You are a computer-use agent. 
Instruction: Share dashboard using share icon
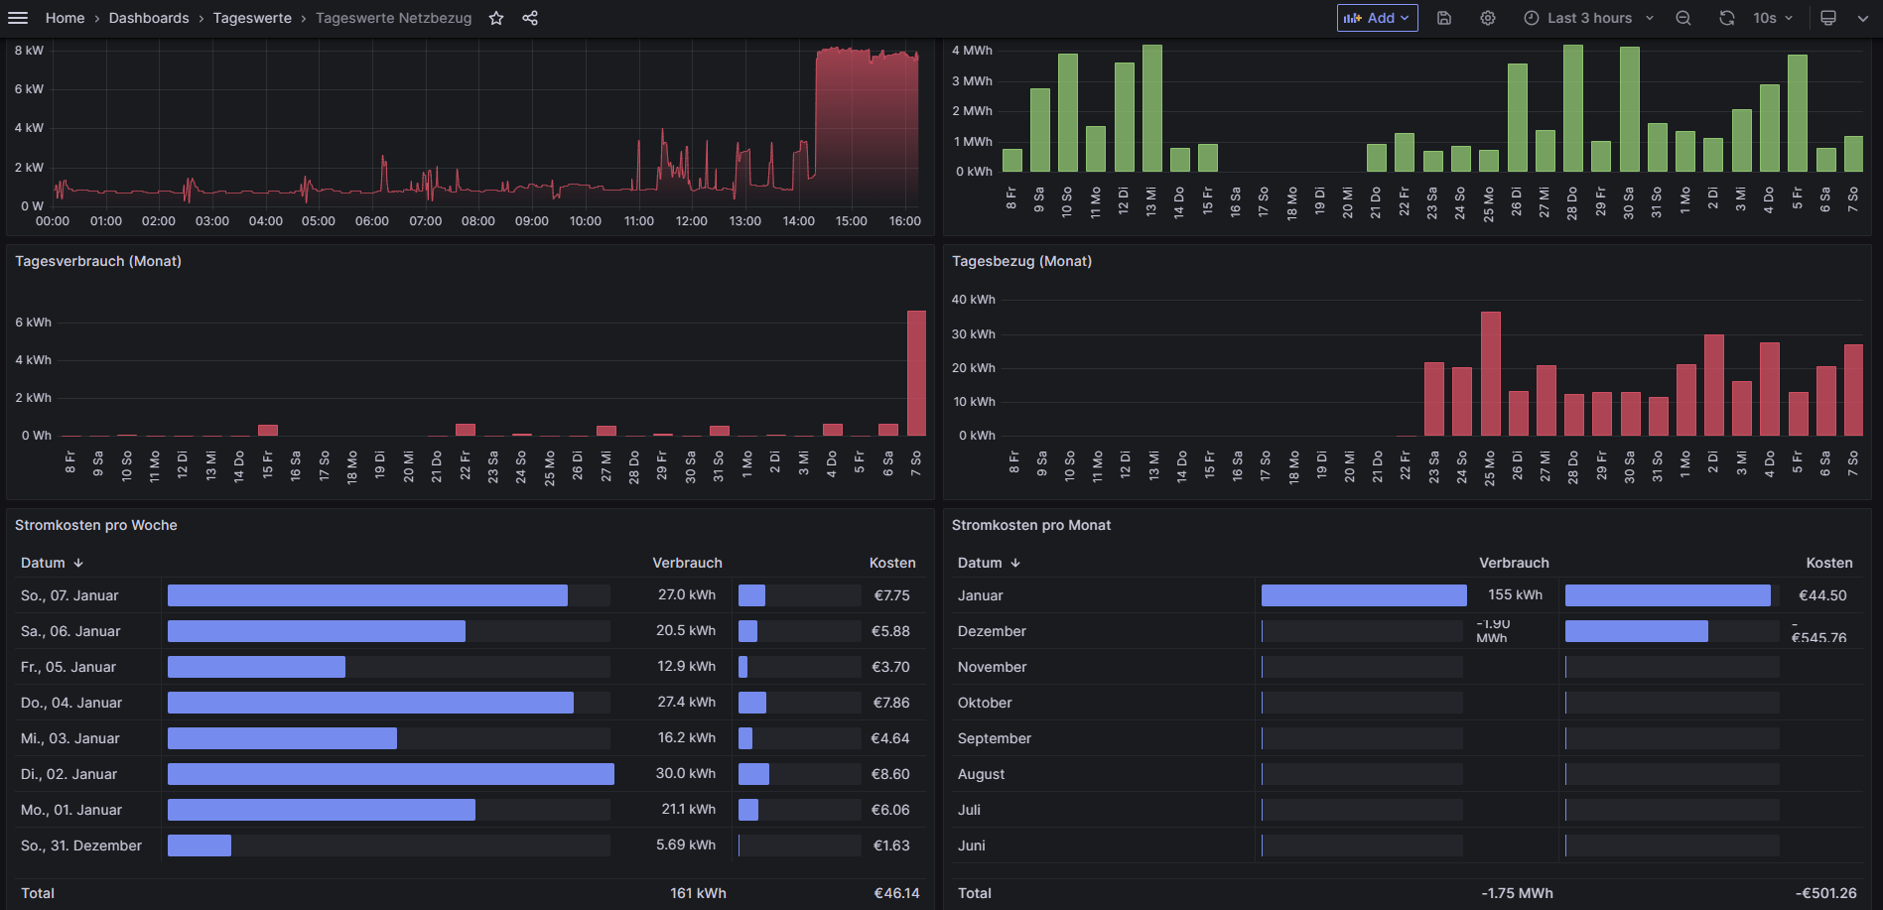pos(530,18)
